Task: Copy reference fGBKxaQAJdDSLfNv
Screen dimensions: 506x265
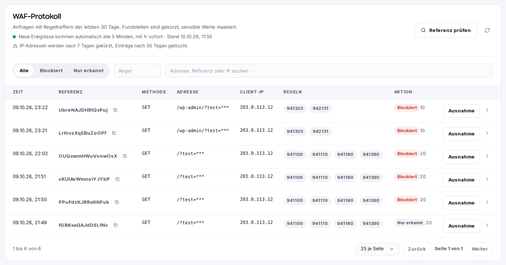Action: click(116, 225)
